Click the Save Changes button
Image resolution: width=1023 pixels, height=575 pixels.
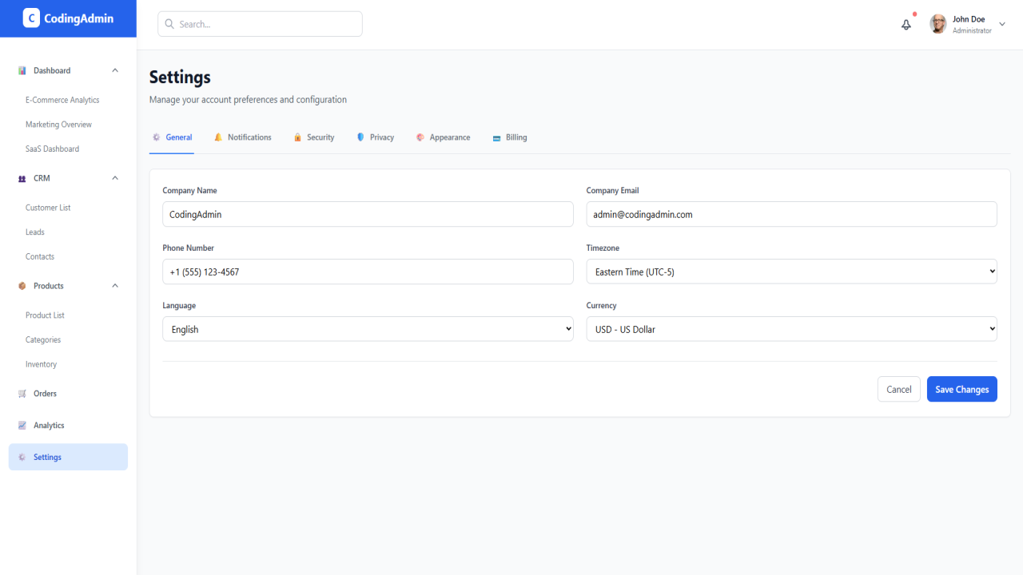click(962, 389)
